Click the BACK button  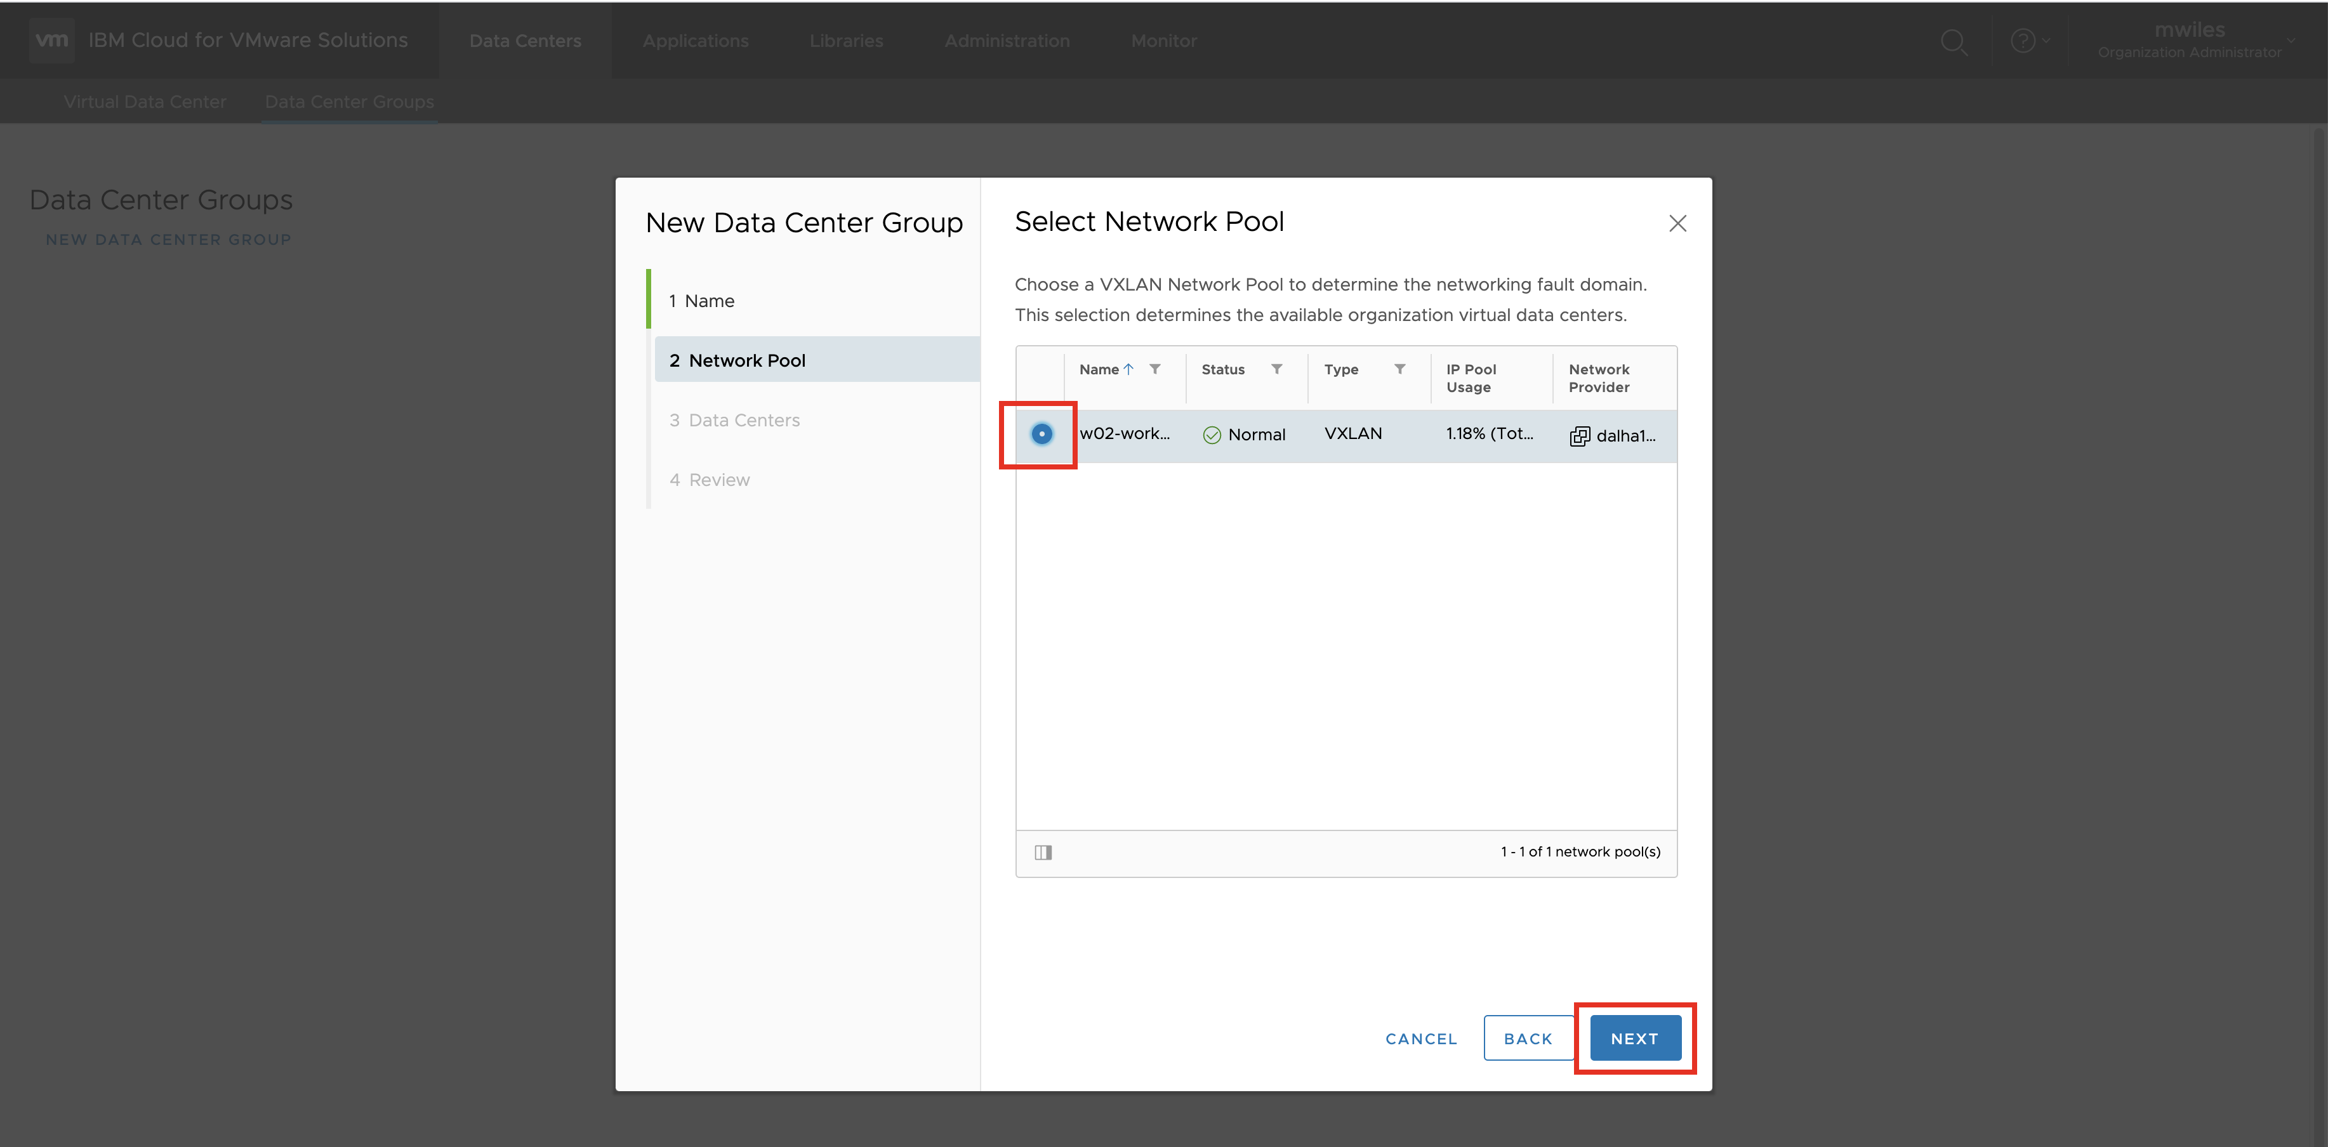tap(1527, 1038)
